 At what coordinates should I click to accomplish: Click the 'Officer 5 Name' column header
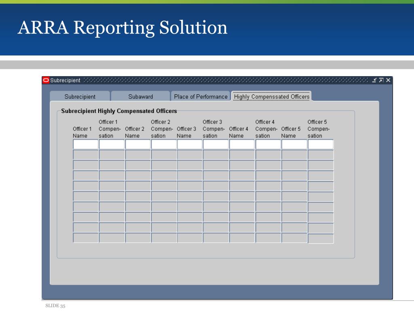(x=291, y=132)
